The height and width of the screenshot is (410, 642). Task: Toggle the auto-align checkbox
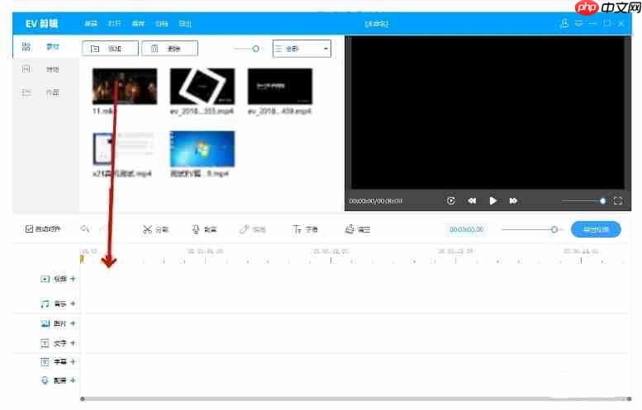click(29, 229)
